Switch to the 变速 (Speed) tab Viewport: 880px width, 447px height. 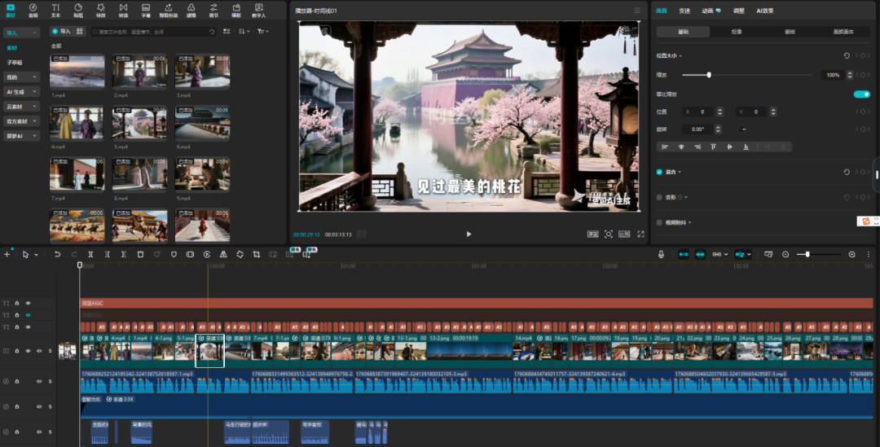tap(684, 11)
